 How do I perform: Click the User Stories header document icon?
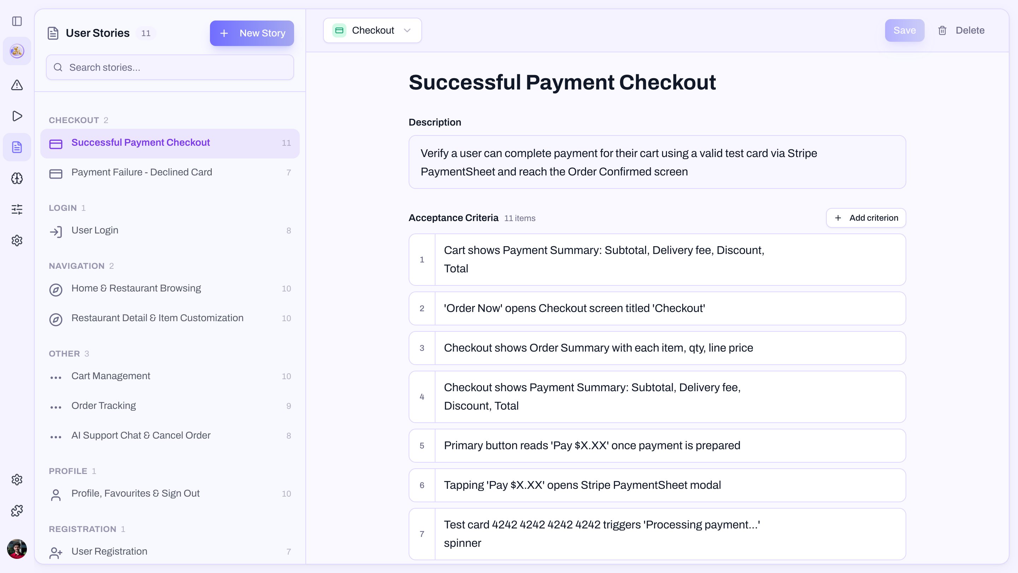tap(53, 33)
